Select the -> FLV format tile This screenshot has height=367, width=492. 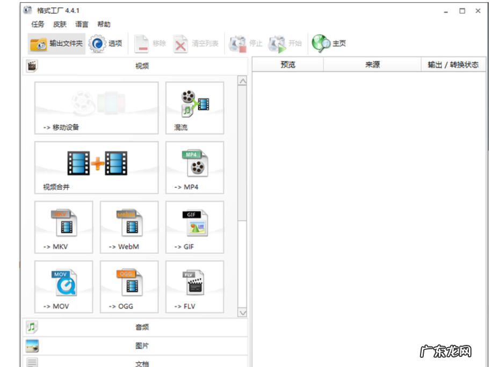pos(194,286)
